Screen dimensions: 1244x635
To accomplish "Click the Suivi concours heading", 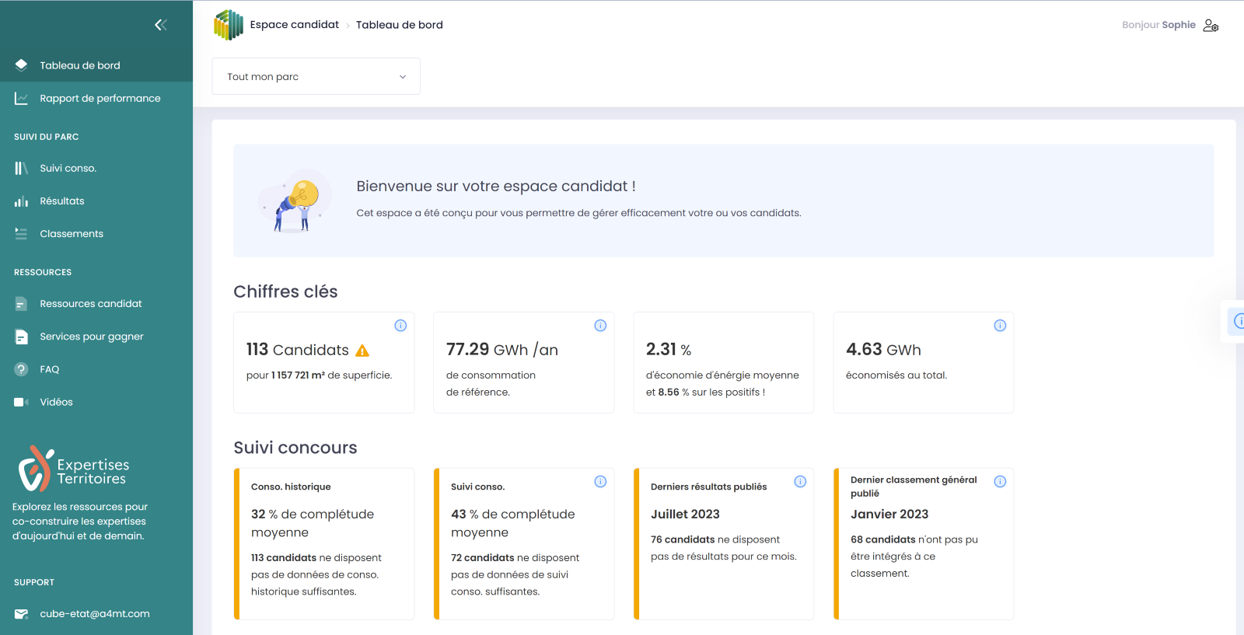I will click(x=295, y=448).
